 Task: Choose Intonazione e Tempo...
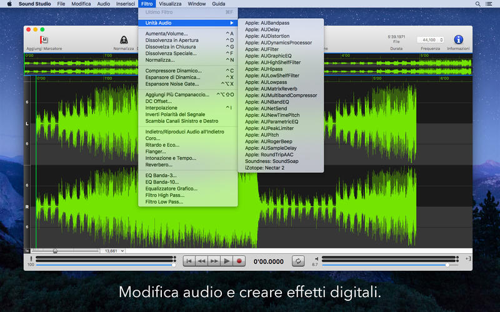click(188, 158)
